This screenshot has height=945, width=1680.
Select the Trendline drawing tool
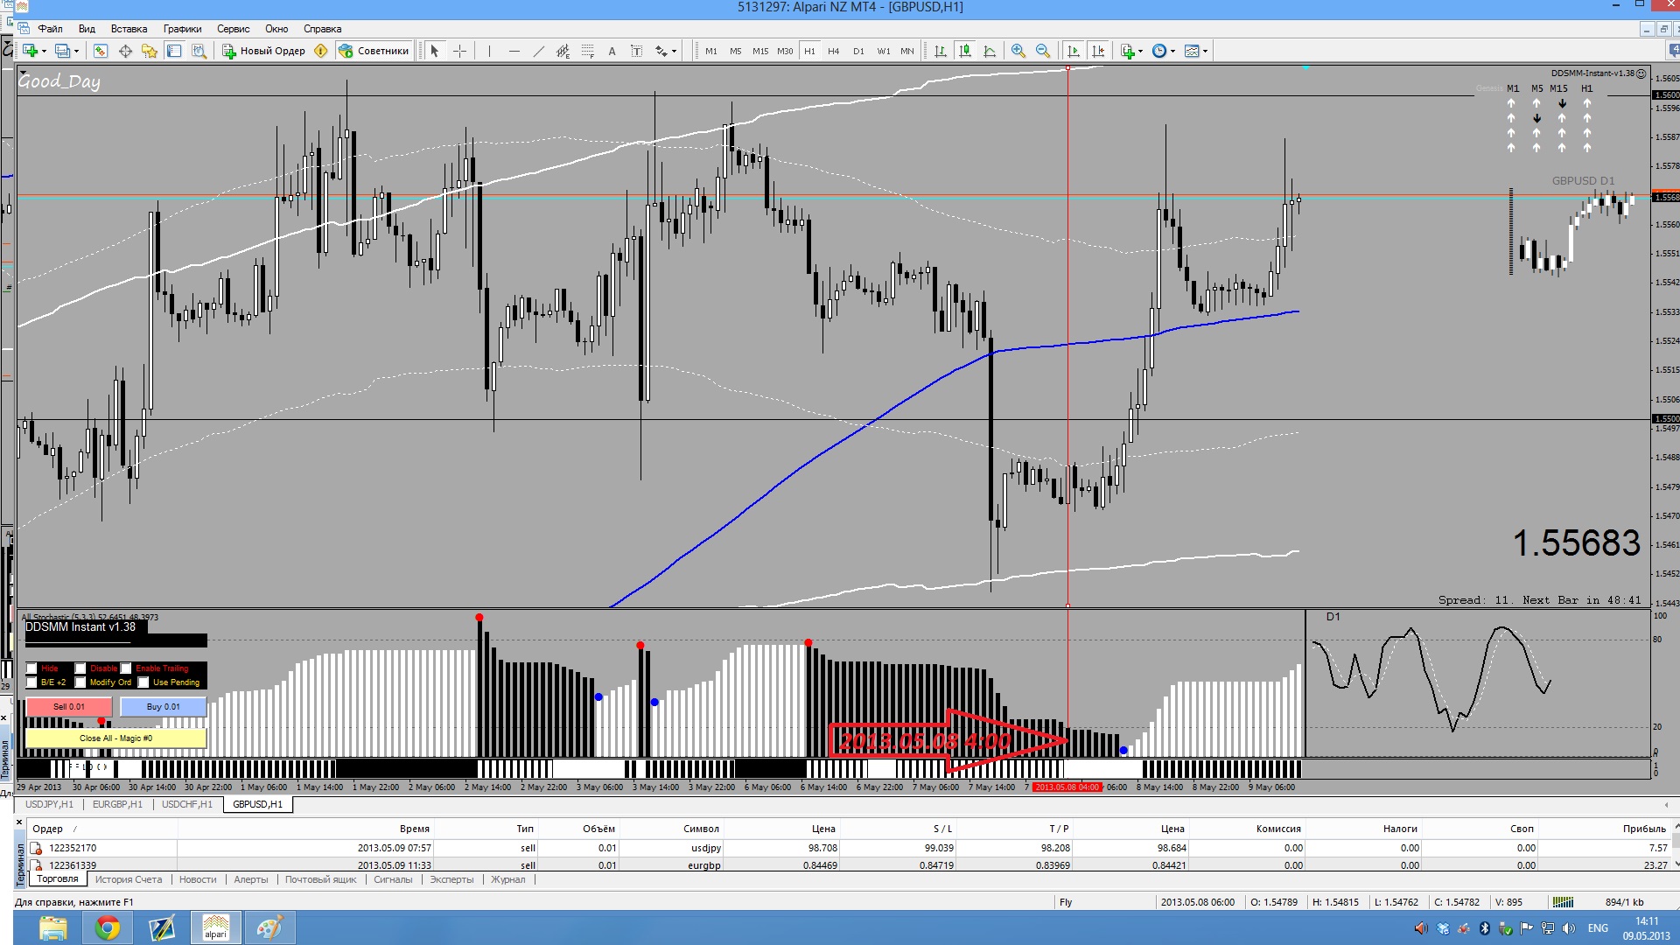click(538, 51)
